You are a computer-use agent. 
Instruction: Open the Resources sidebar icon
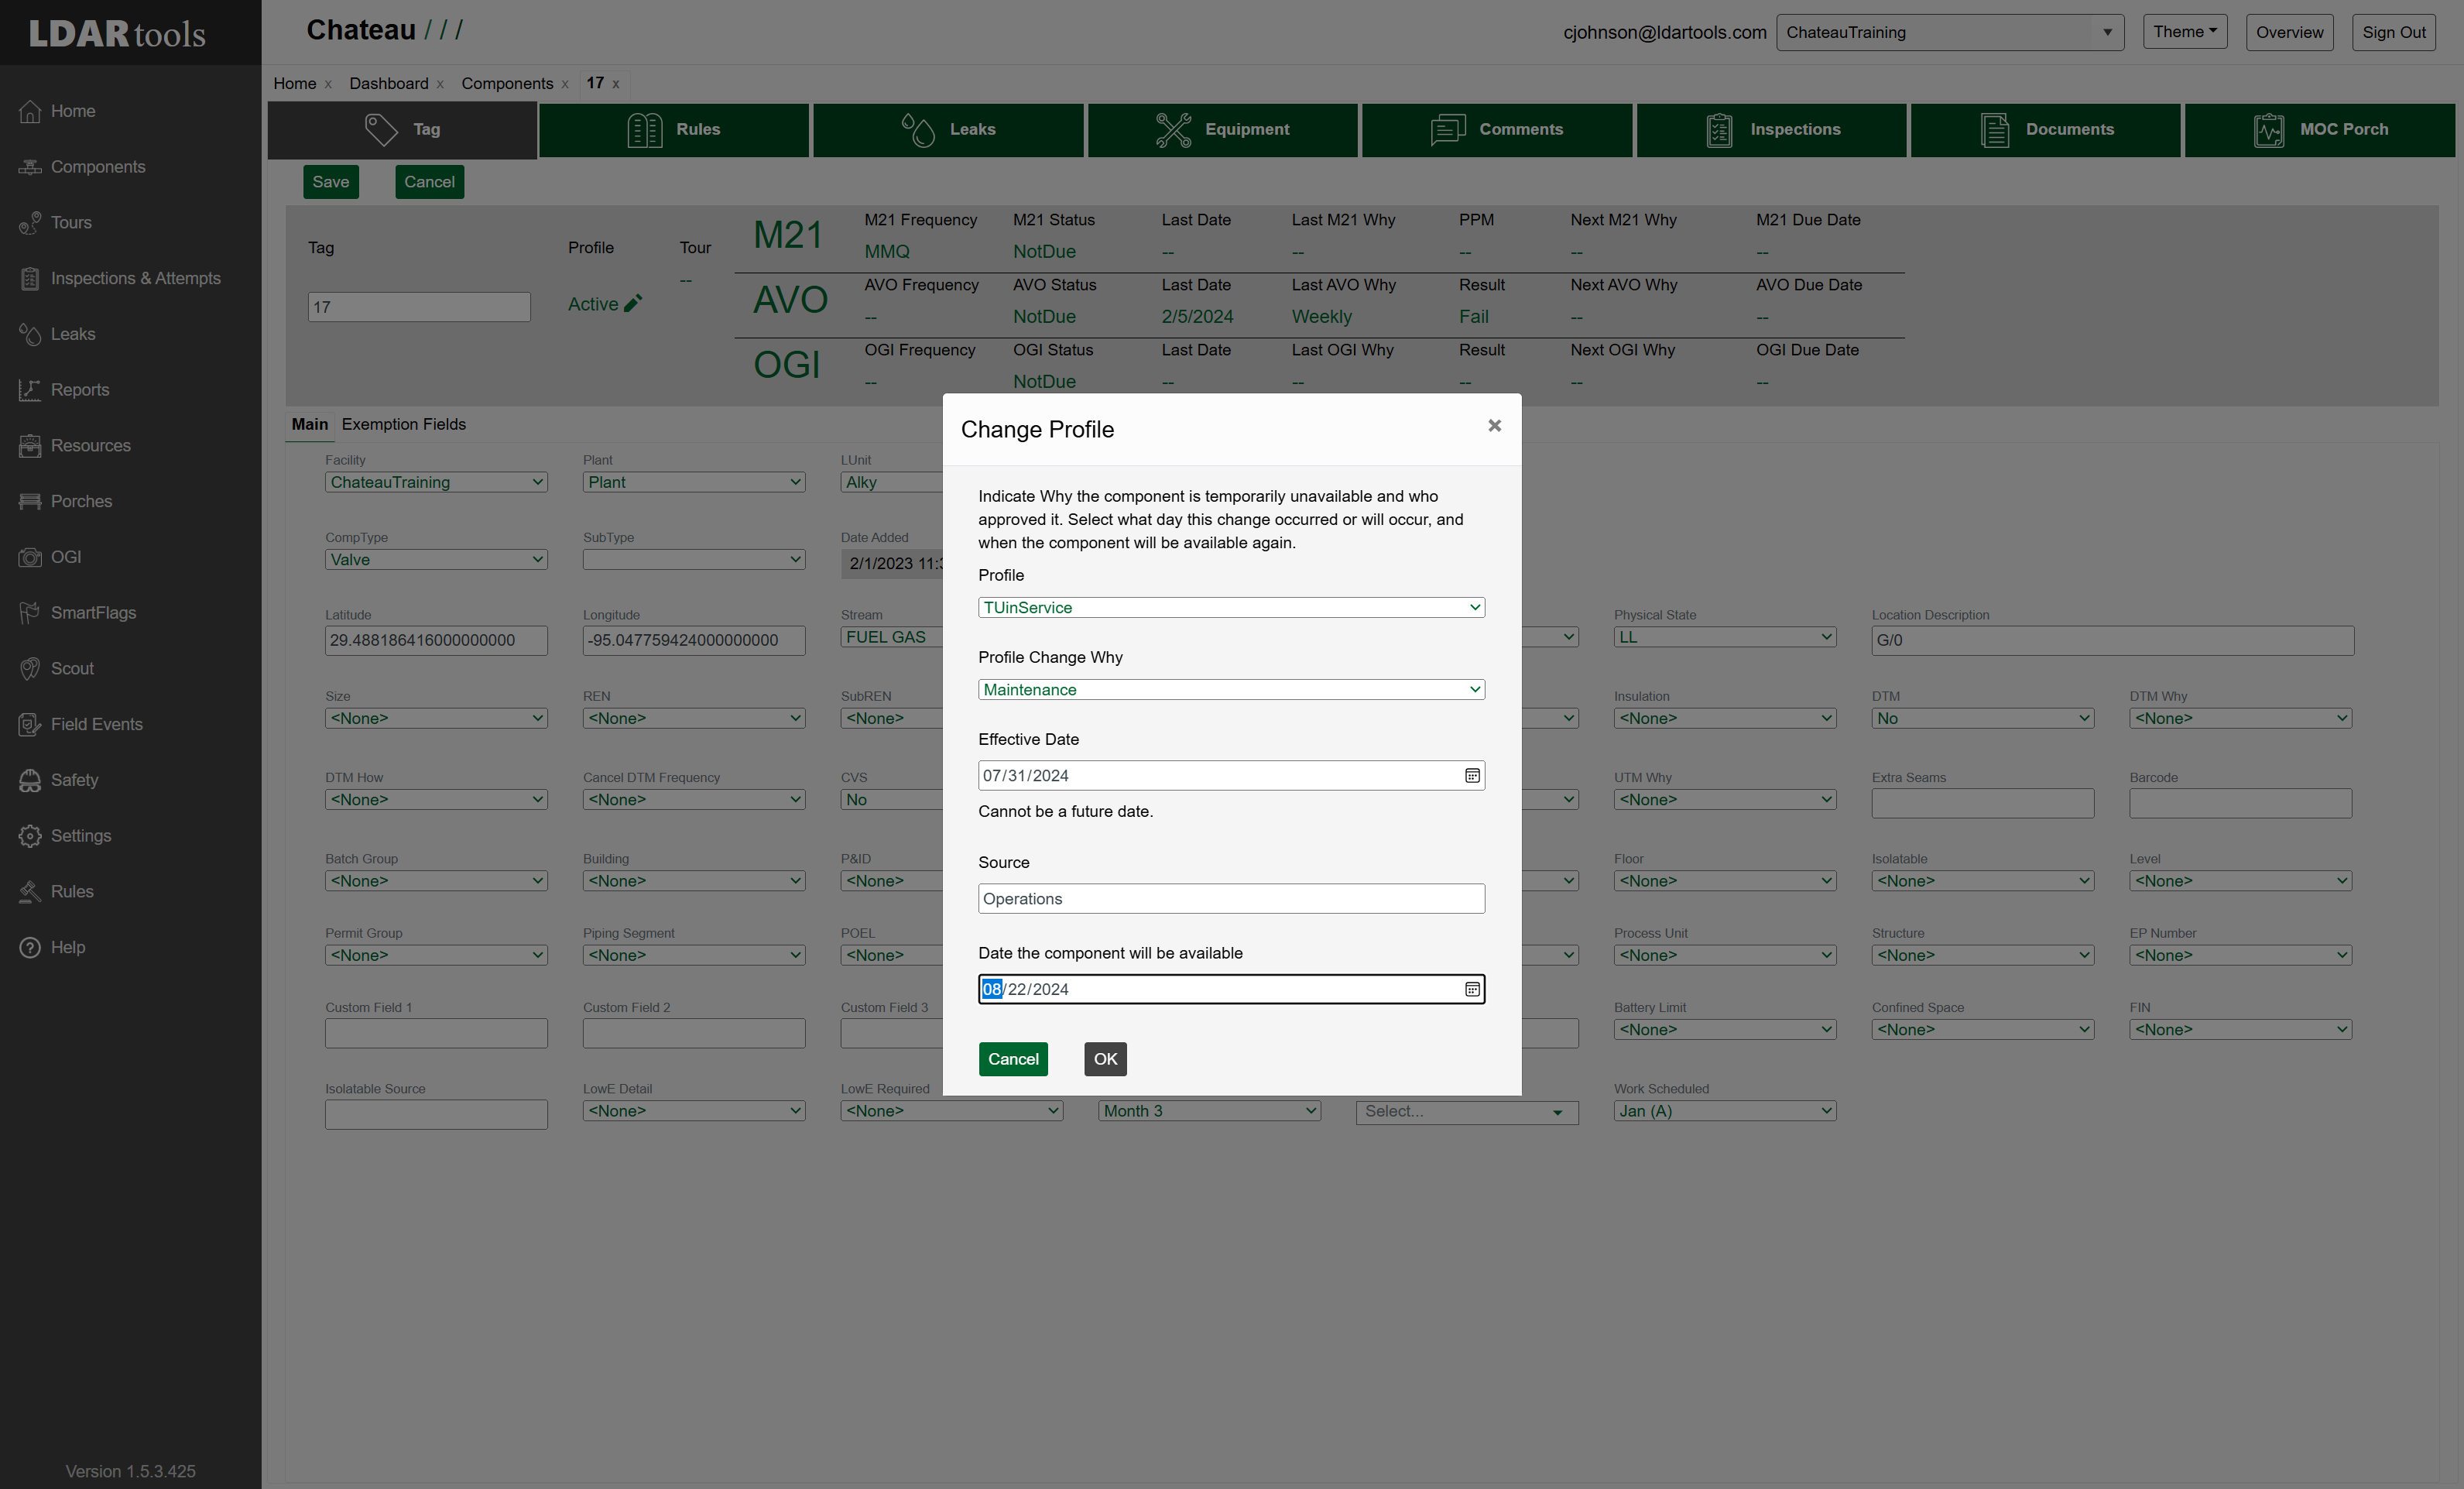pyautogui.click(x=30, y=446)
